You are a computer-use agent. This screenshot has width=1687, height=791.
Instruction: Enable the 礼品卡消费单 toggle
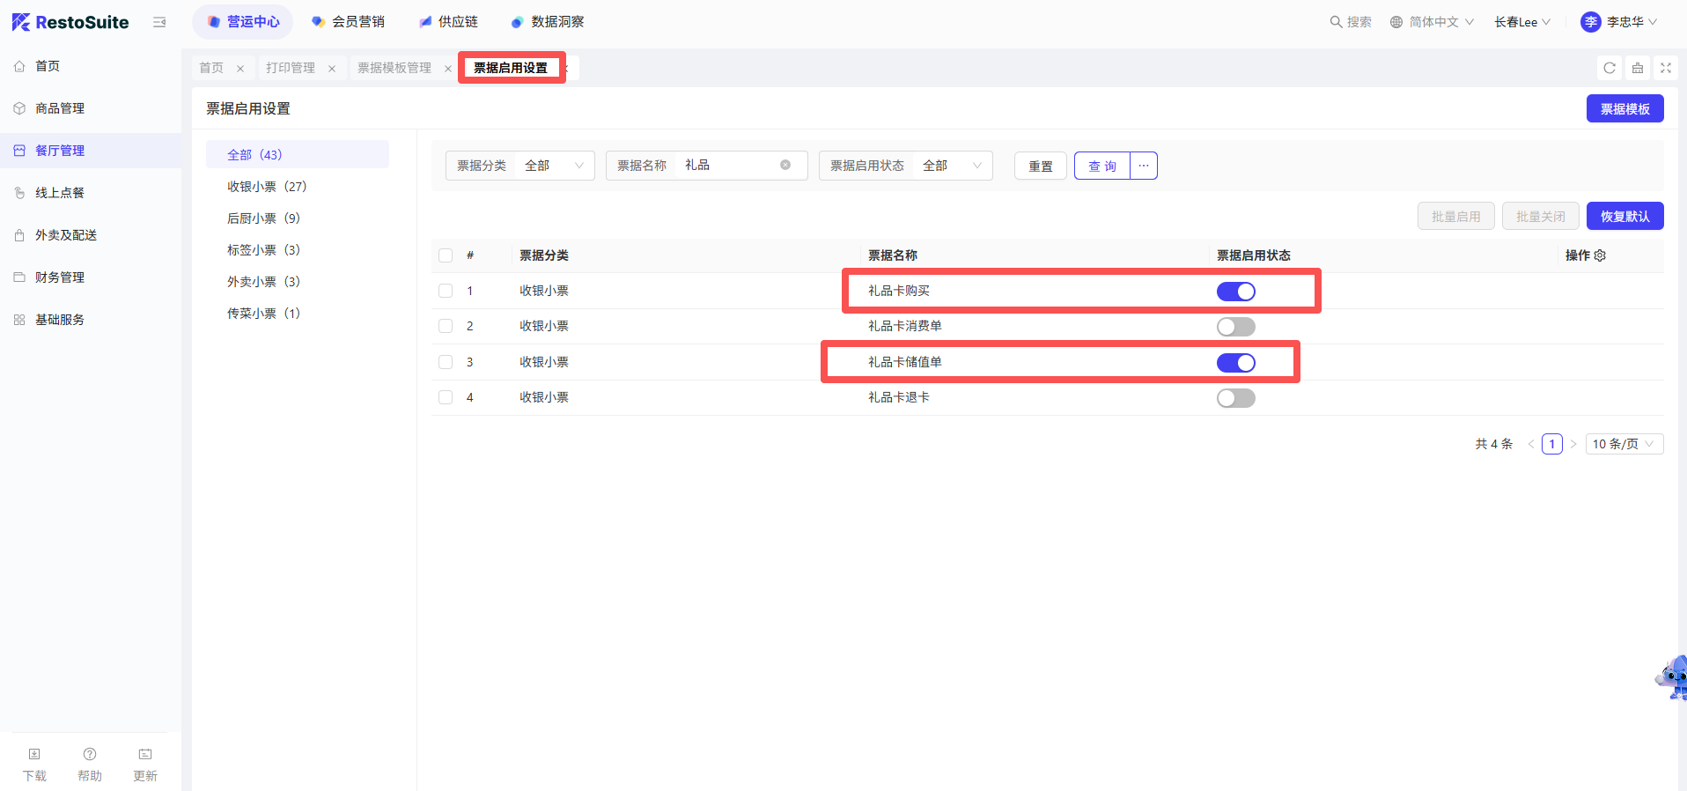point(1235,327)
